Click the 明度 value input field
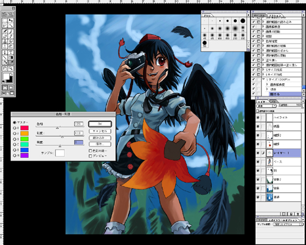This screenshot has width=306, height=245. (78, 142)
